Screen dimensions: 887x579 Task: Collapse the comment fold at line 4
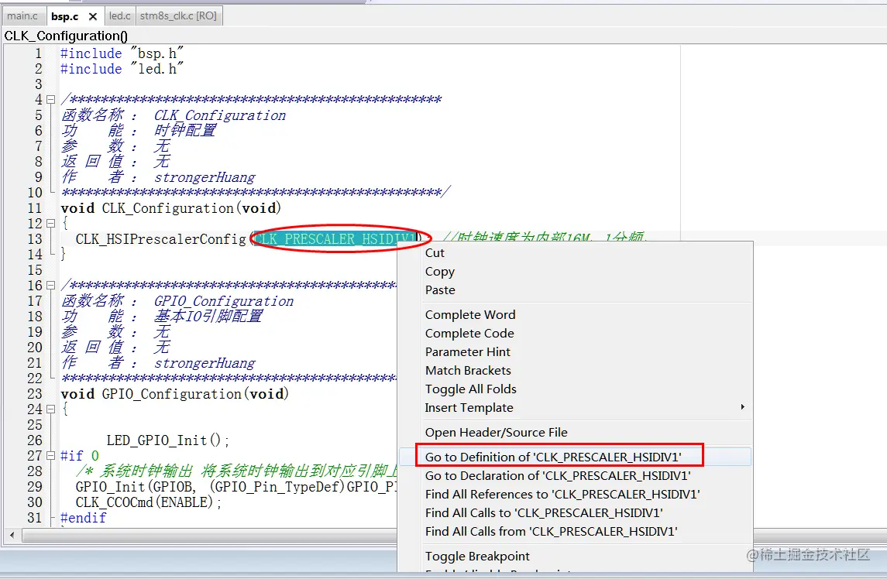[50, 100]
